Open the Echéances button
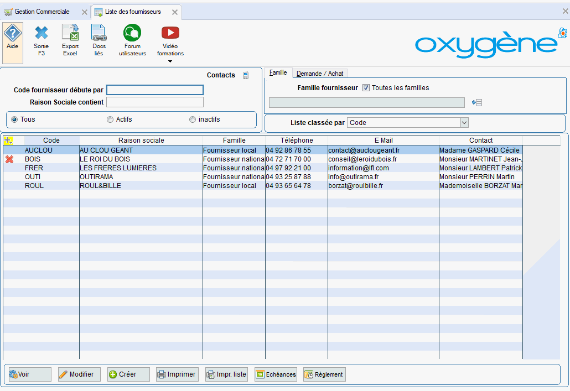570x391 pixels. coord(276,374)
